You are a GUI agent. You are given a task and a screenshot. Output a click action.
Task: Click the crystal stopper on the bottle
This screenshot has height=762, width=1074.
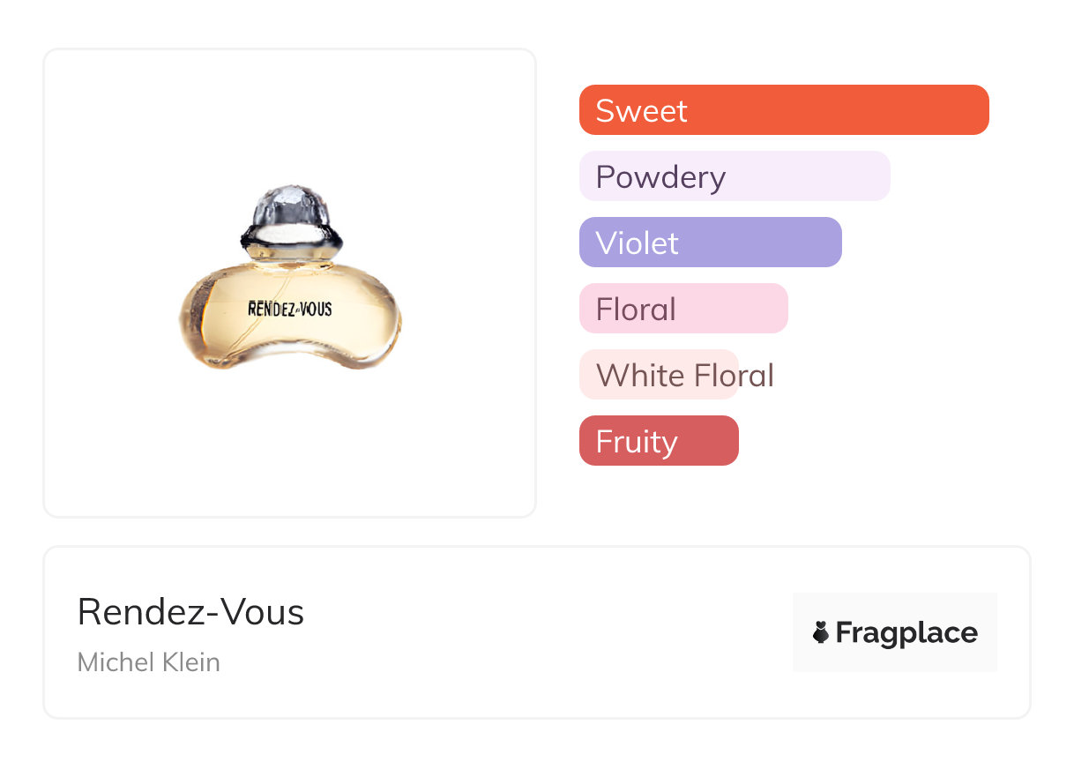point(290,205)
